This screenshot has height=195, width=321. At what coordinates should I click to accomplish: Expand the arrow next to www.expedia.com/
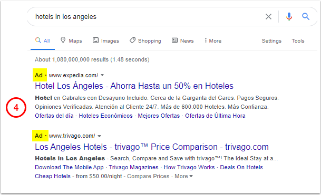102,75
